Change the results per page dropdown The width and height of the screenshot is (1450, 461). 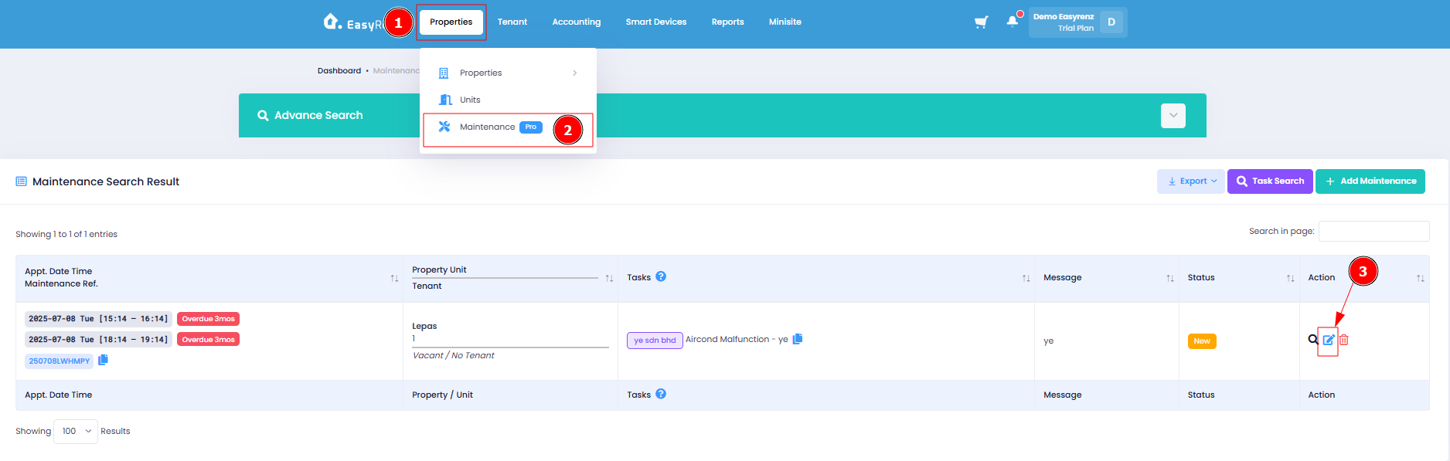point(76,432)
